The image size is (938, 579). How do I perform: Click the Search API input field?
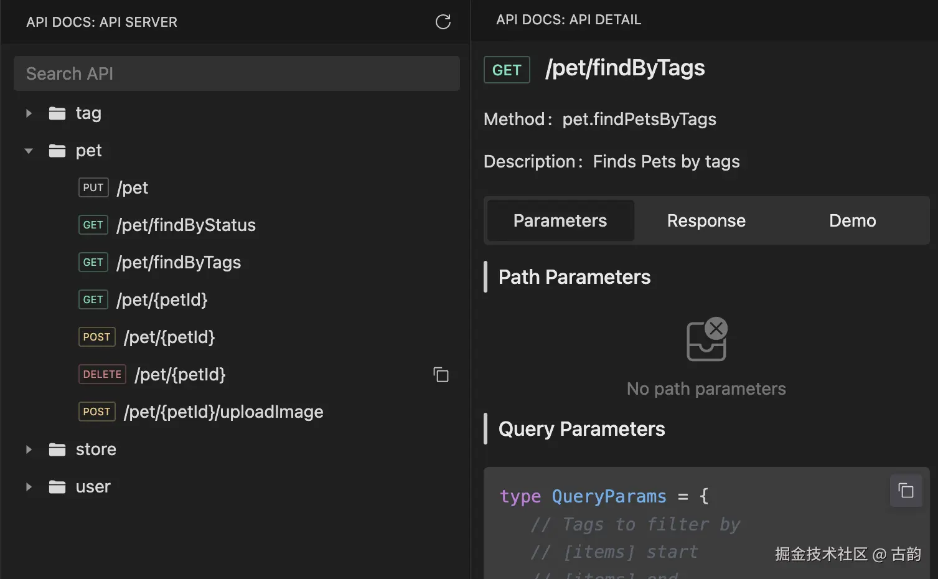click(237, 74)
